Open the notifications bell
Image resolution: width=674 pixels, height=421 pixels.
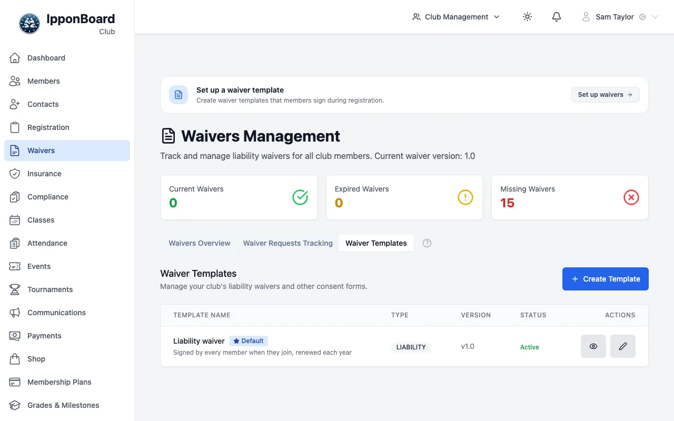pyautogui.click(x=557, y=17)
